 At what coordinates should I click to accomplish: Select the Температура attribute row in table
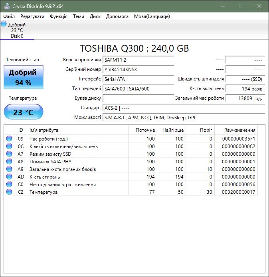(x=131, y=192)
